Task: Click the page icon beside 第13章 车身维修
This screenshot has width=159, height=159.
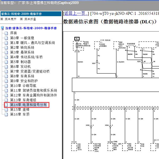Action: (6, 100)
